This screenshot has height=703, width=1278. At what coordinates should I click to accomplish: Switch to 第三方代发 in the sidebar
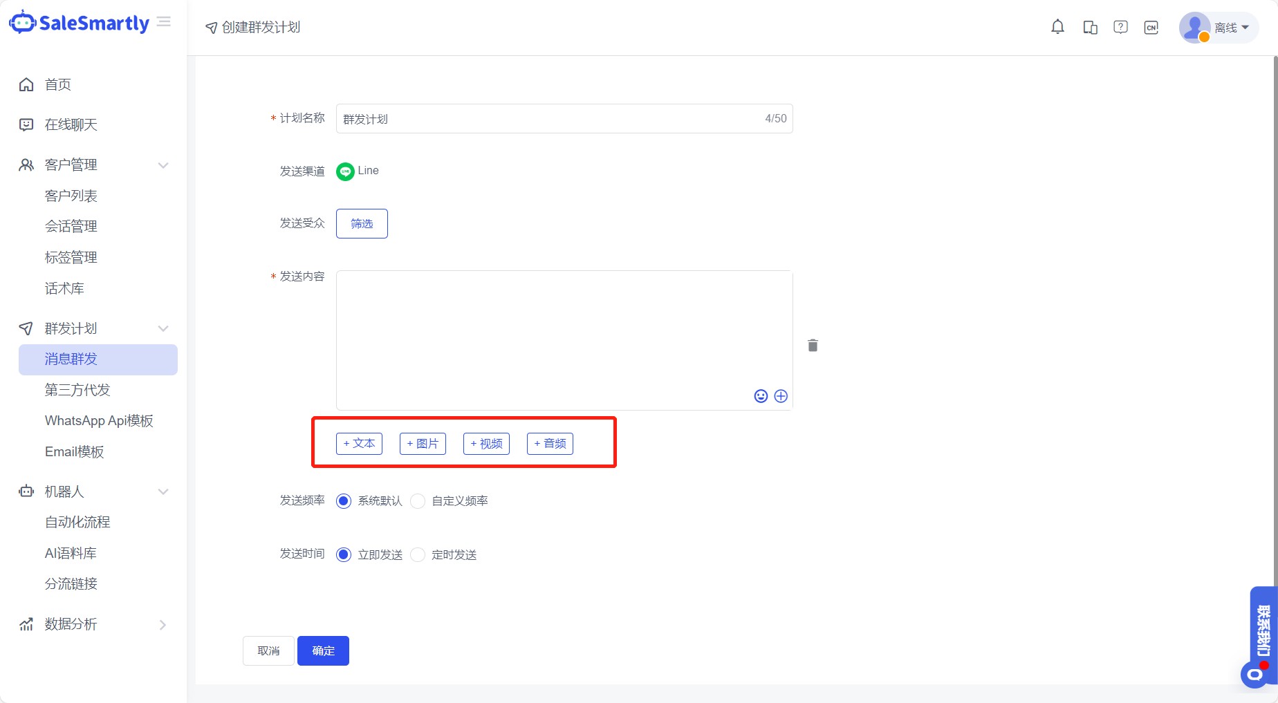click(77, 390)
